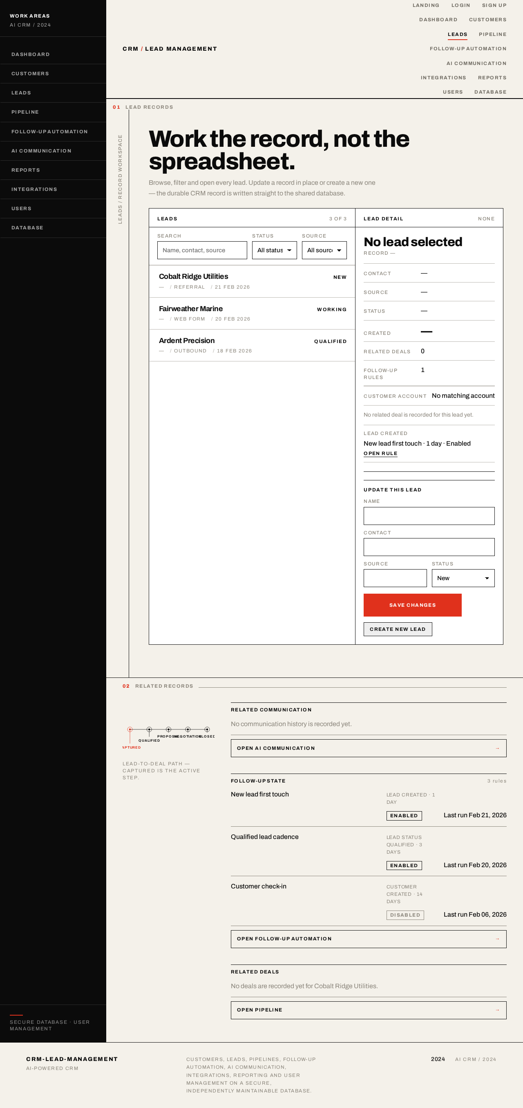Click the Closed marker on lead path
This screenshot has width=523, height=1108.
point(207,729)
